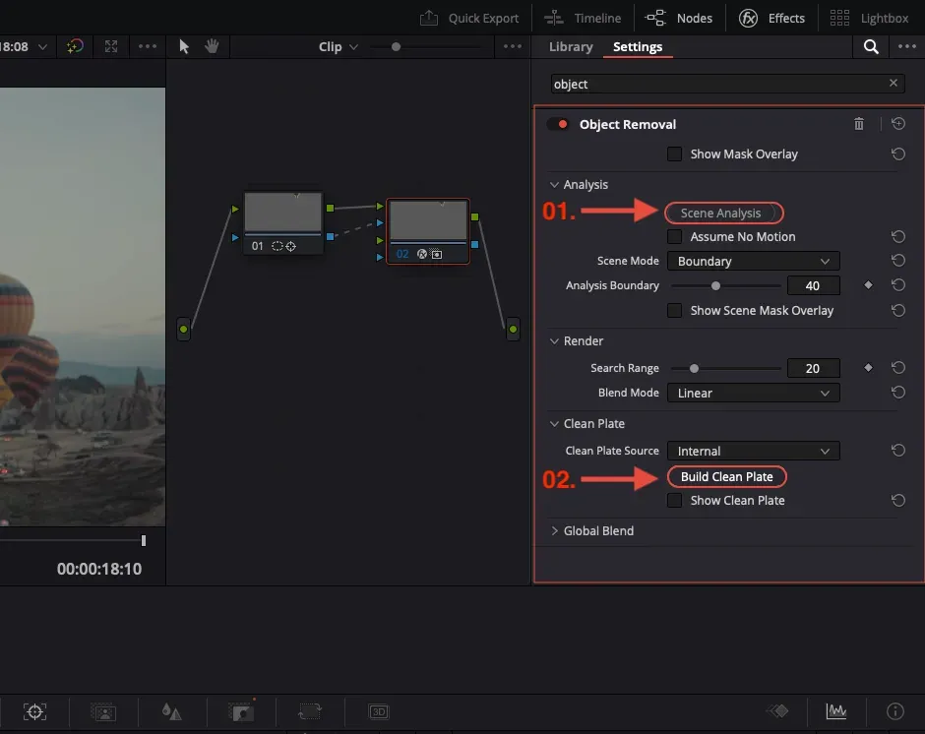Reset Show Scene Mask Overlay setting
925x734 pixels.
(x=897, y=310)
